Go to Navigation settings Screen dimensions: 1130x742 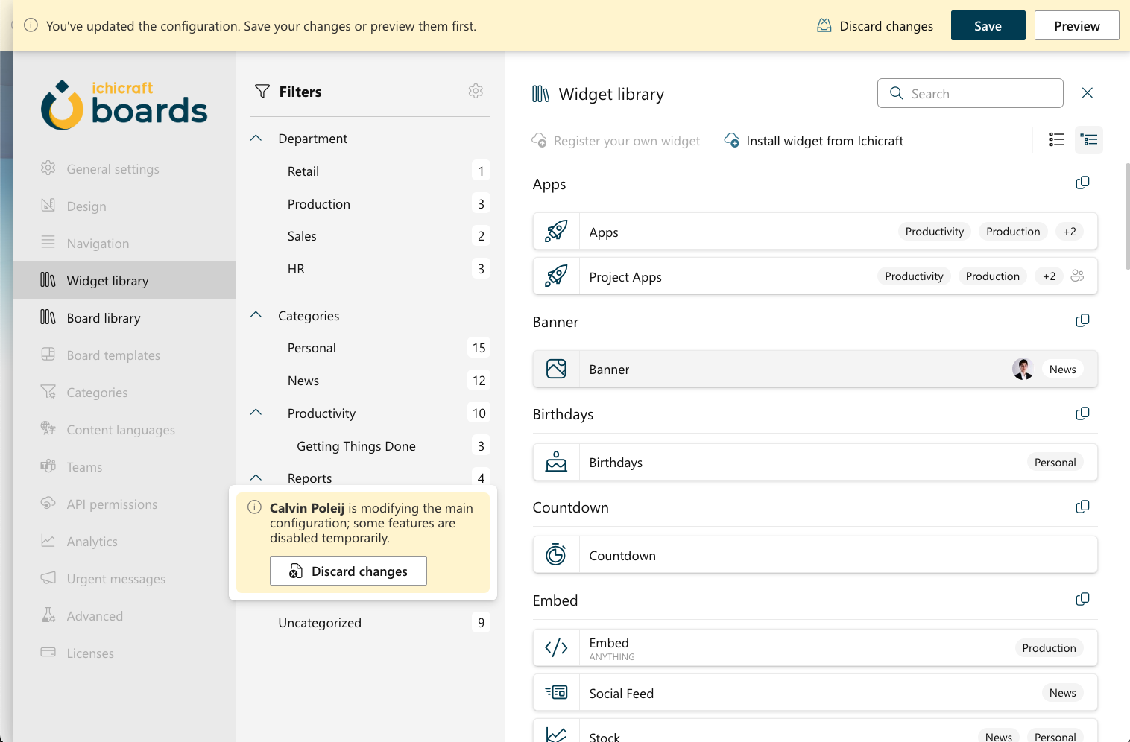coord(124,243)
